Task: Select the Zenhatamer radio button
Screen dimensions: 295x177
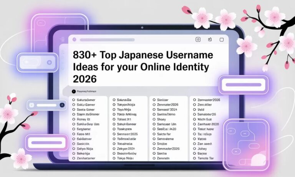Action: point(74,158)
